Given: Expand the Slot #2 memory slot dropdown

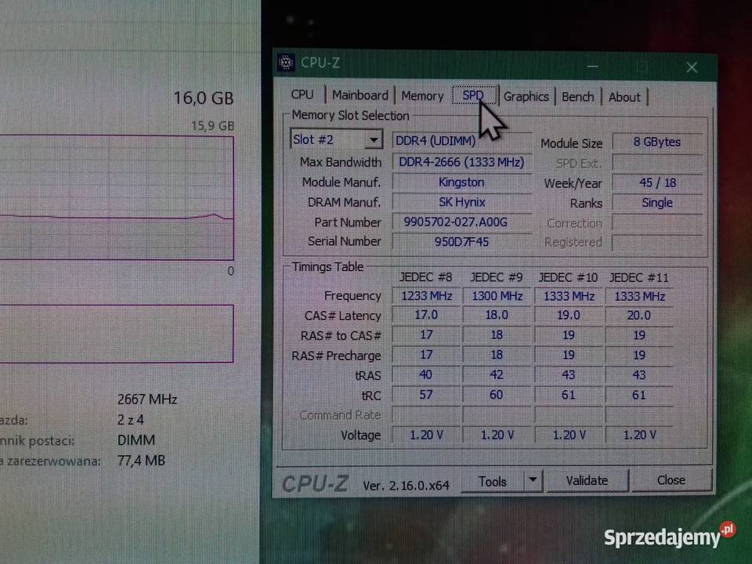Looking at the screenshot, I should 373,140.
